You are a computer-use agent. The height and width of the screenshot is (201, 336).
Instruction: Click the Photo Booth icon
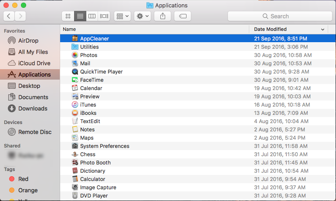[75, 163]
